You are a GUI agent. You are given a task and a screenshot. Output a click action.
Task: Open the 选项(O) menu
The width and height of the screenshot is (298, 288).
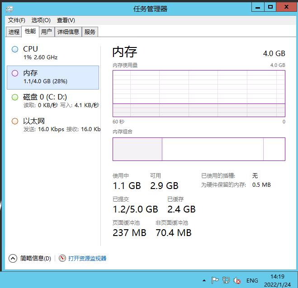(x=41, y=20)
